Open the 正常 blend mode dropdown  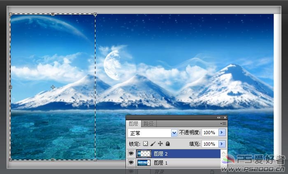[x=174, y=133]
